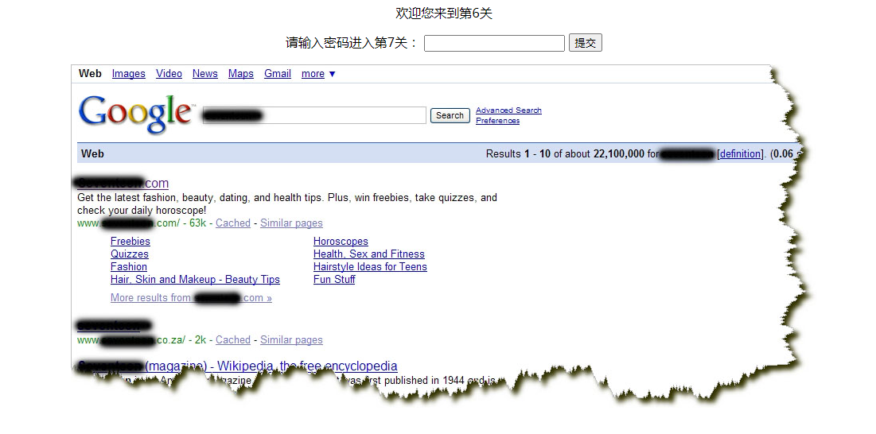Open the definition link in results bar
Viewport: 876px width, 434px height.
(x=740, y=153)
